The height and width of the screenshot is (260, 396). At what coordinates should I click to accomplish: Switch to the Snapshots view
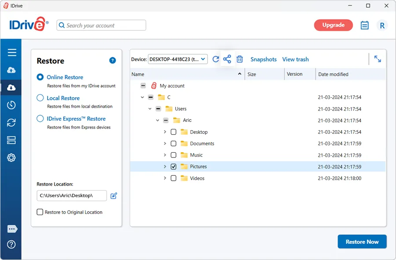click(264, 59)
